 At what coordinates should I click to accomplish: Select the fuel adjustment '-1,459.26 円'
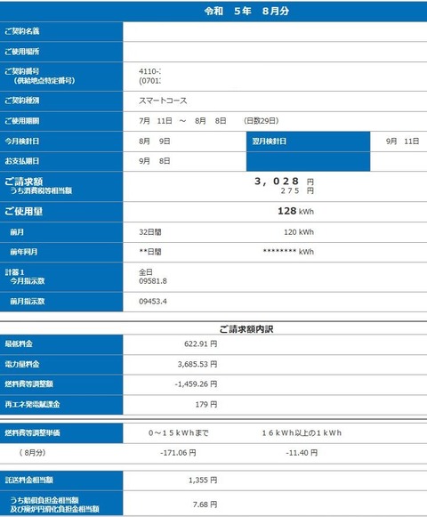[x=196, y=384]
